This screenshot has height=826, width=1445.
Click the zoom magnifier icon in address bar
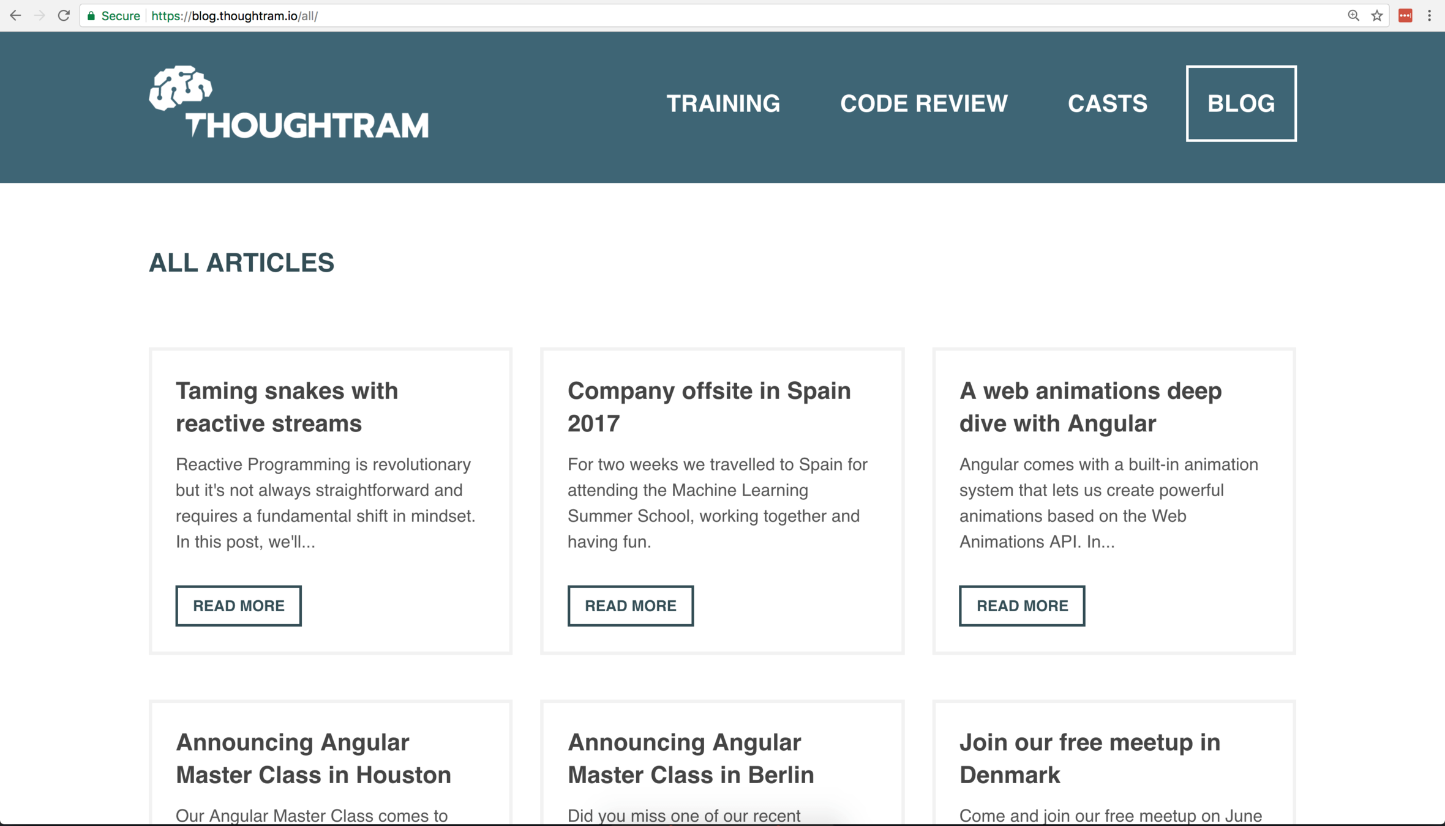pos(1353,16)
